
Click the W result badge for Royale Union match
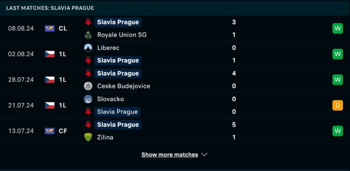tap(337, 28)
